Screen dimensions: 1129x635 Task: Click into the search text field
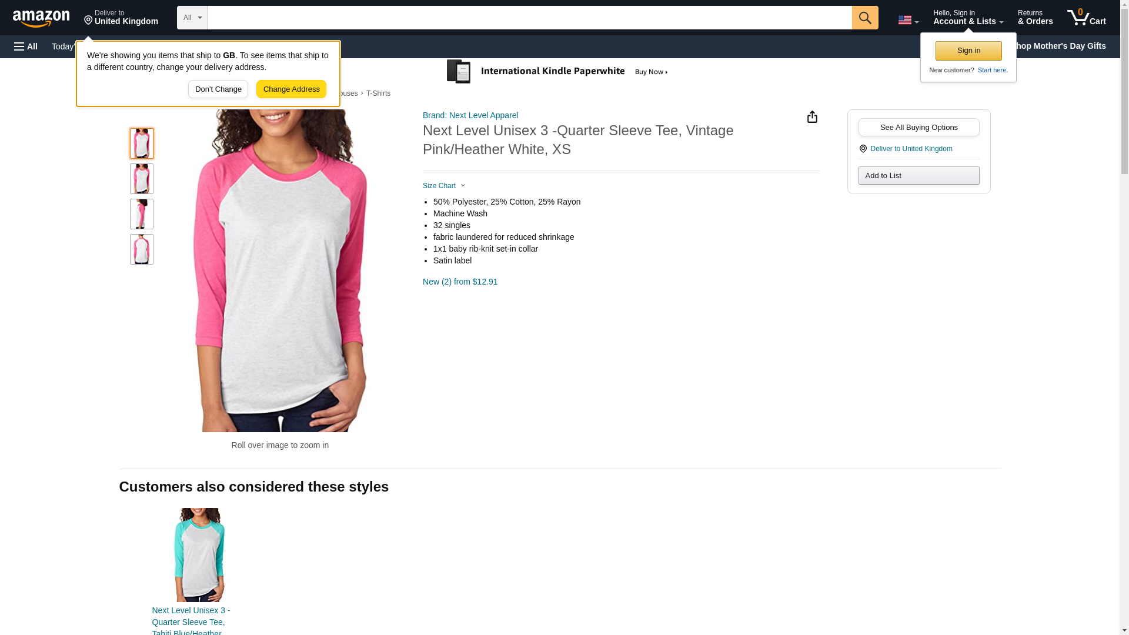(x=529, y=18)
